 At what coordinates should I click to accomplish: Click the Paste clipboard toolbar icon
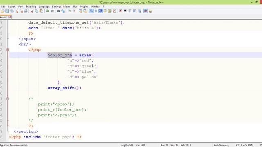click(41, 11)
